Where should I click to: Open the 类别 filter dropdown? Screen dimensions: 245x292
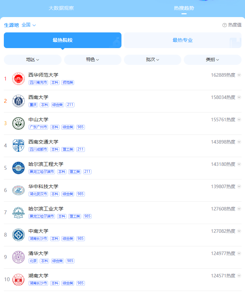click(212, 60)
